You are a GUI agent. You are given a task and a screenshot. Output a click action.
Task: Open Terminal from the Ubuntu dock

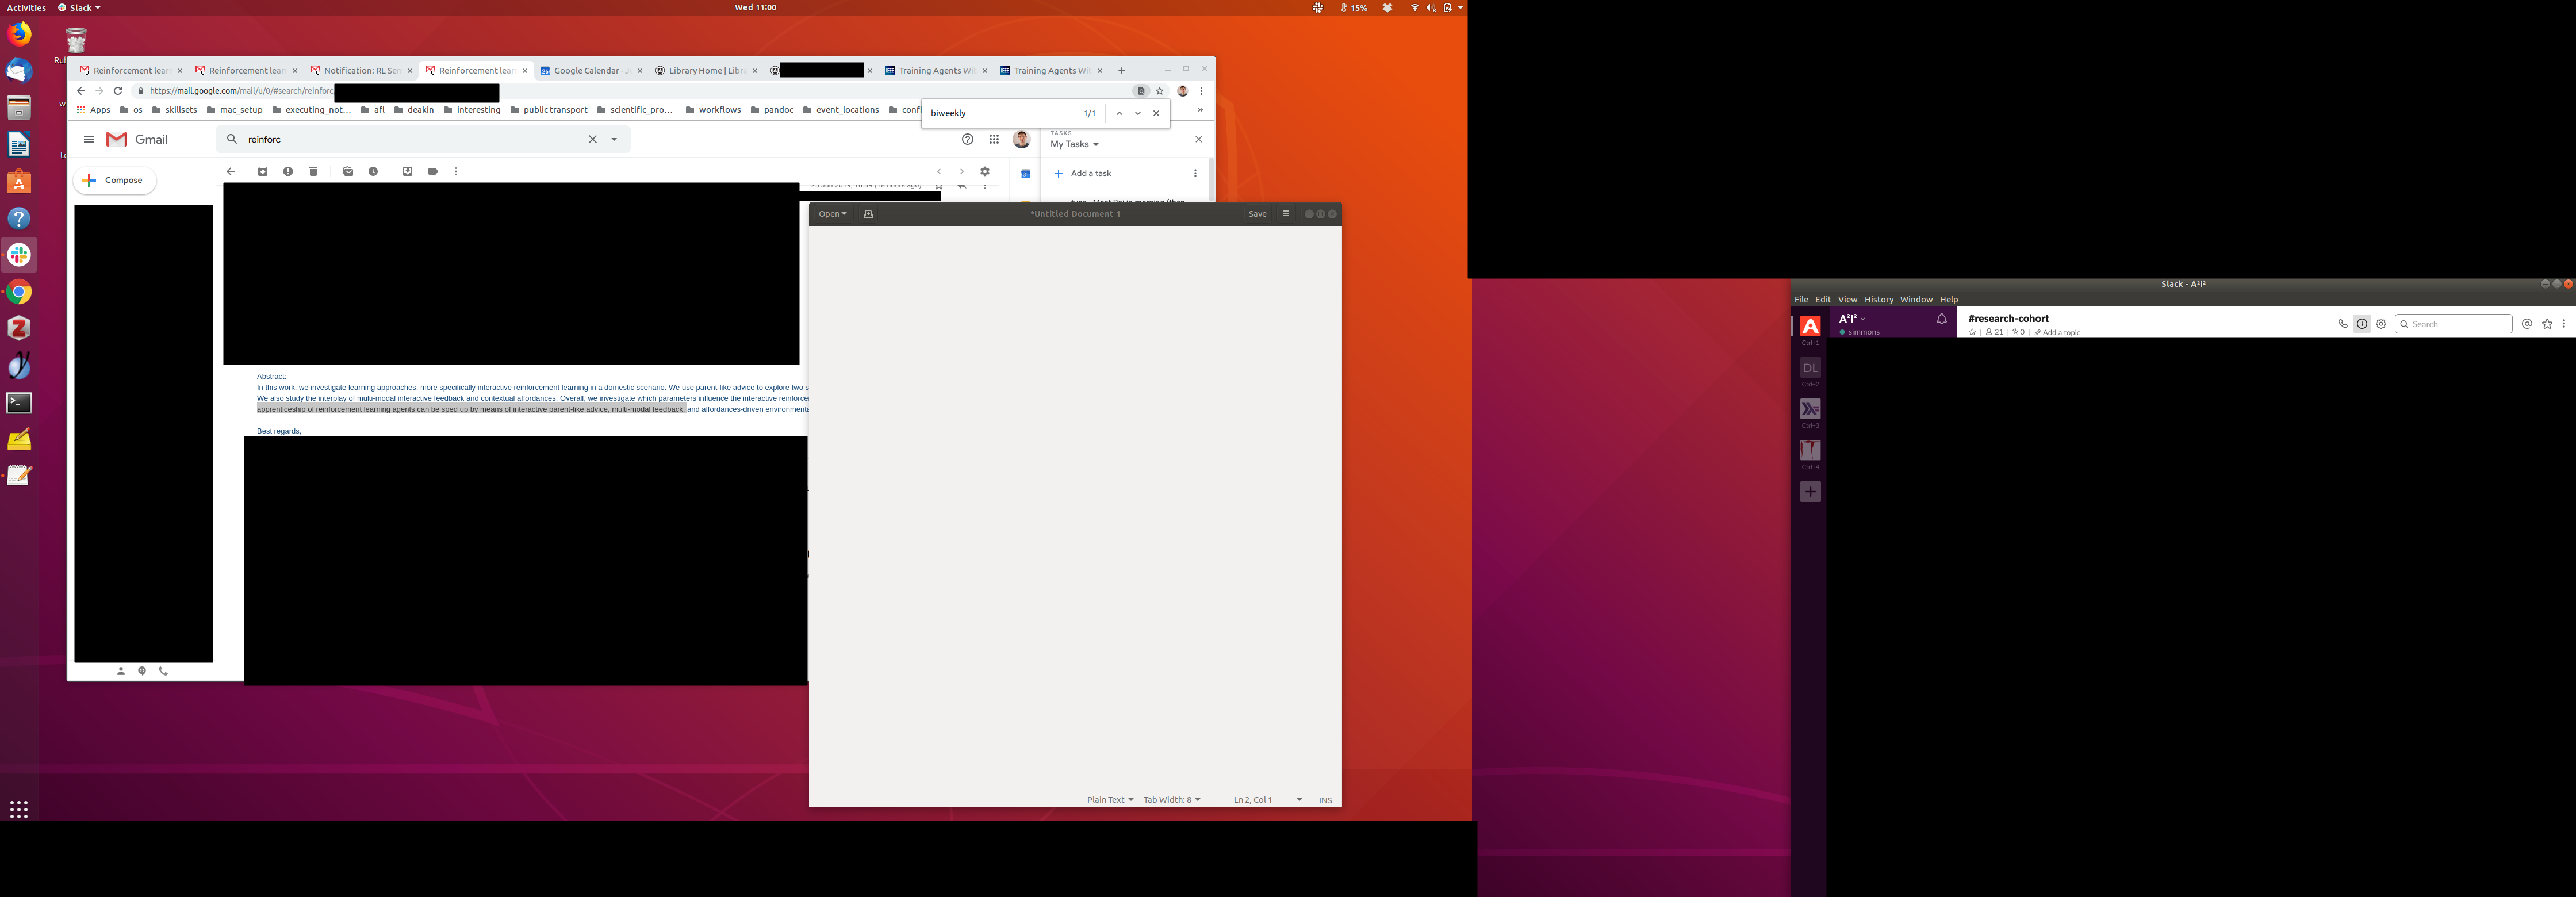pyautogui.click(x=19, y=403)
